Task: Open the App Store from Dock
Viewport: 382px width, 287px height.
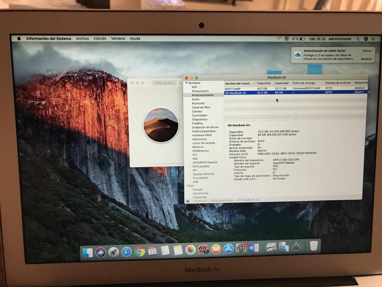Action: point(229,249)
